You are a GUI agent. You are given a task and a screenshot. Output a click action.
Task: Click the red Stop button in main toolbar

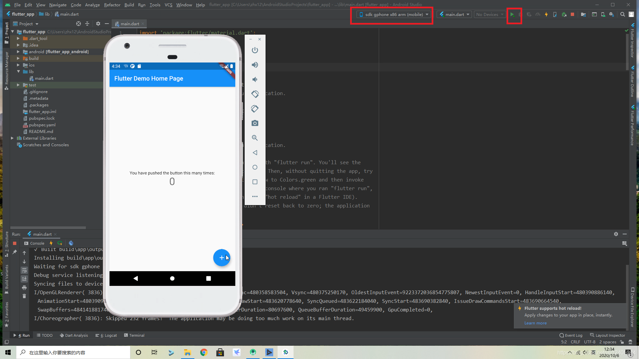tap(572, 15)
